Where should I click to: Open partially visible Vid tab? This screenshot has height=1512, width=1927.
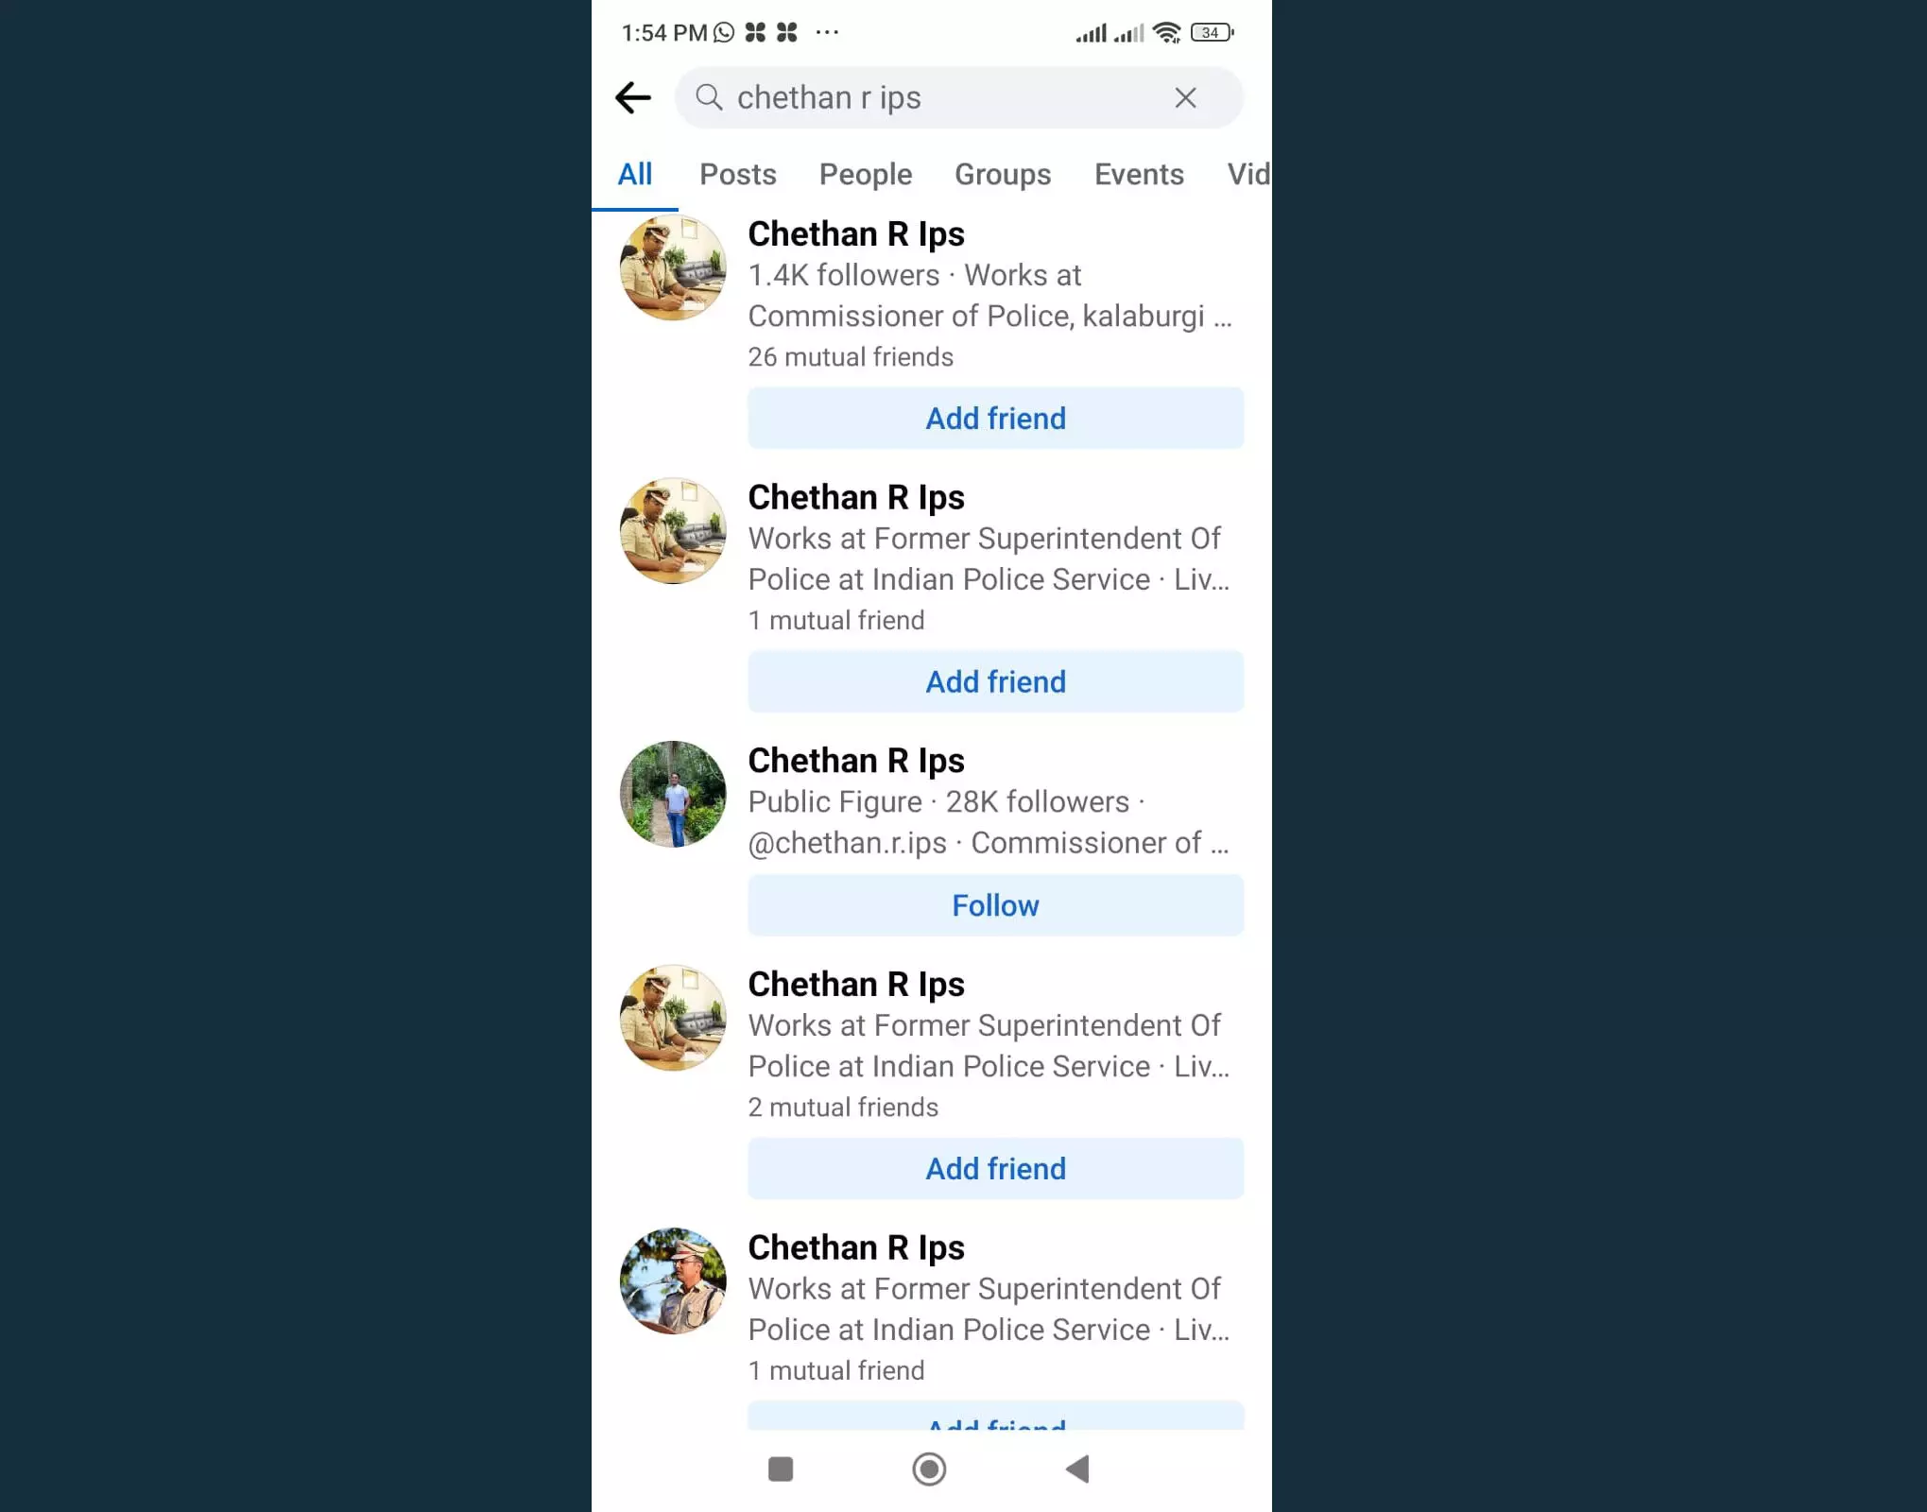coord(1248,174)
